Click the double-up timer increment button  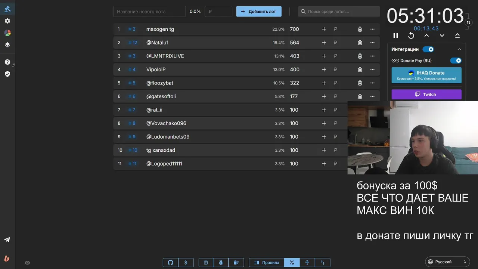click(x=457, y=35)
